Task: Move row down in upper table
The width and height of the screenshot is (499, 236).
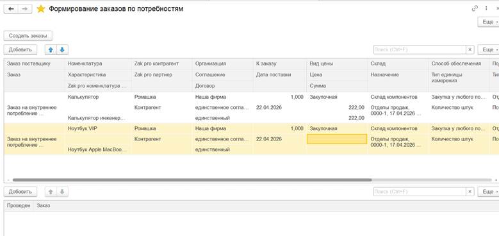Action: [x=62, y=49]
